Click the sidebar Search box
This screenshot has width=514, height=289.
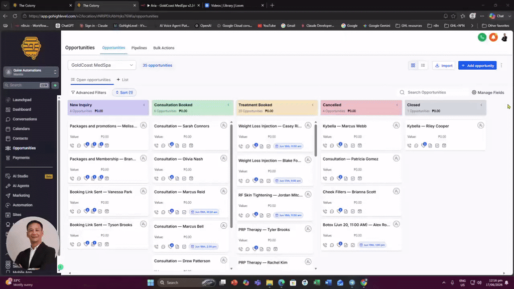pyautogui.click(x=26, y=85)
